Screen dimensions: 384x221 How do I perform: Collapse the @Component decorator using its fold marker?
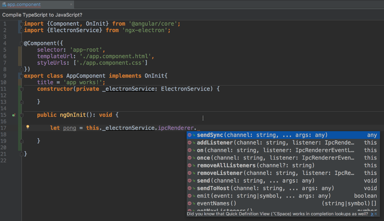click(22, 43)
